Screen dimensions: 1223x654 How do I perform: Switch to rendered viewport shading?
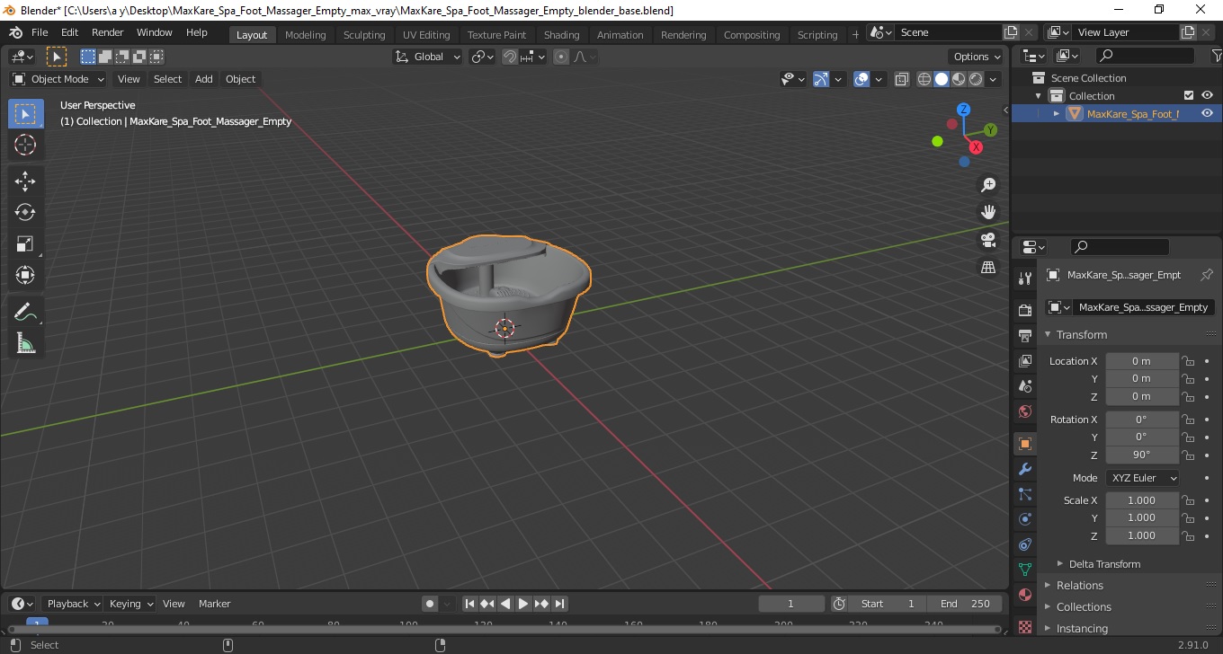[x=976, y=79]
